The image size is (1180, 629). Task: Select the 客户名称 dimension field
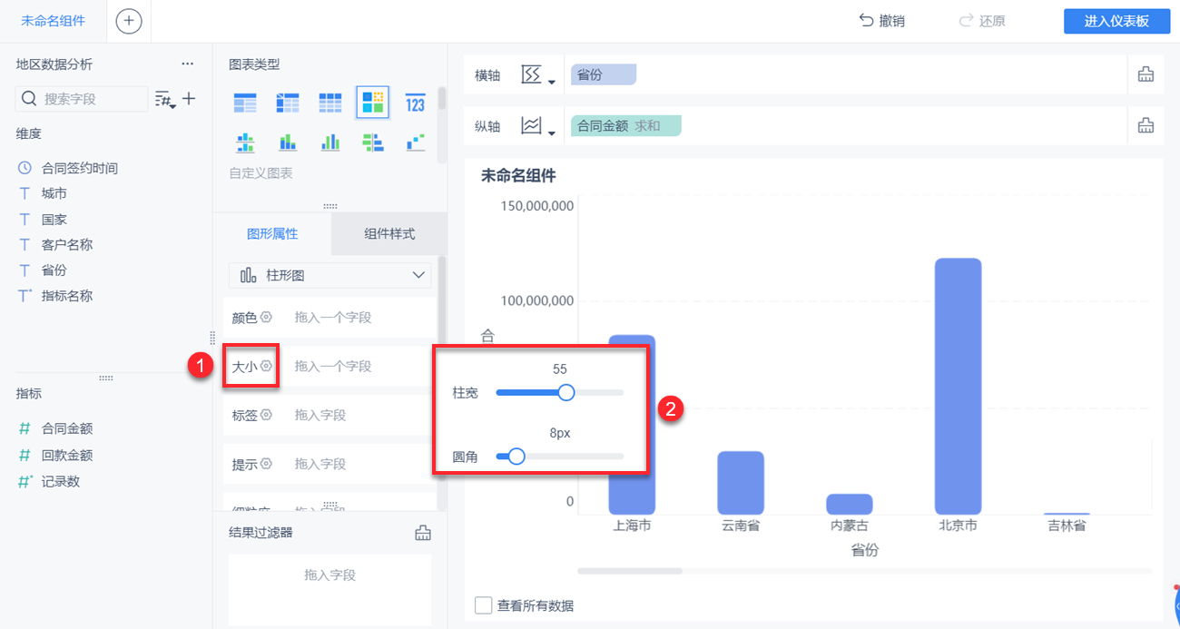pos(66,245)
